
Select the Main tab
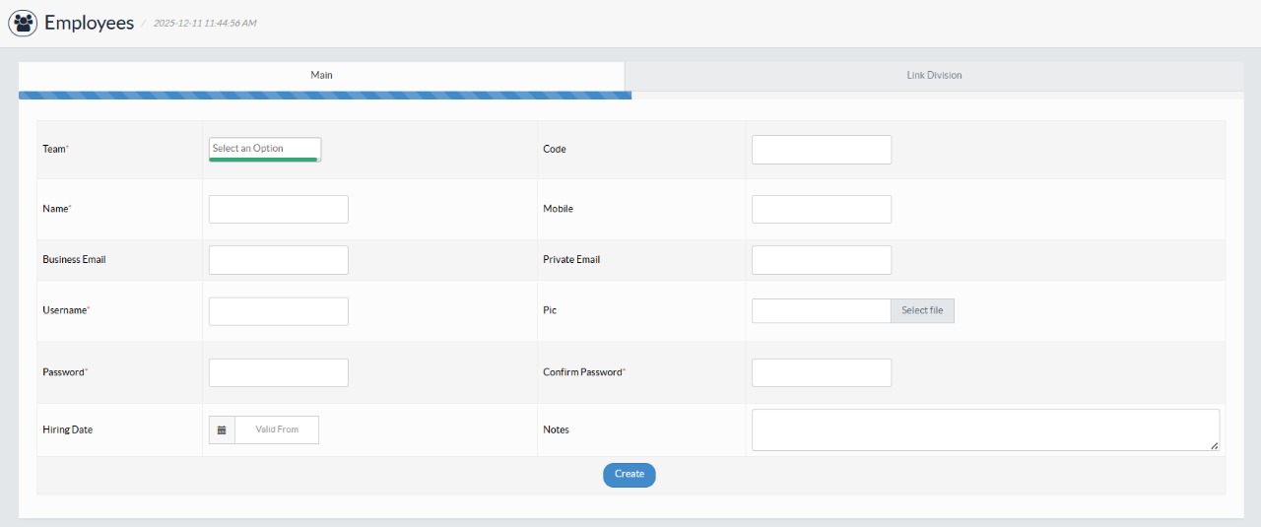pyautogui.click(x=321, y=76)
